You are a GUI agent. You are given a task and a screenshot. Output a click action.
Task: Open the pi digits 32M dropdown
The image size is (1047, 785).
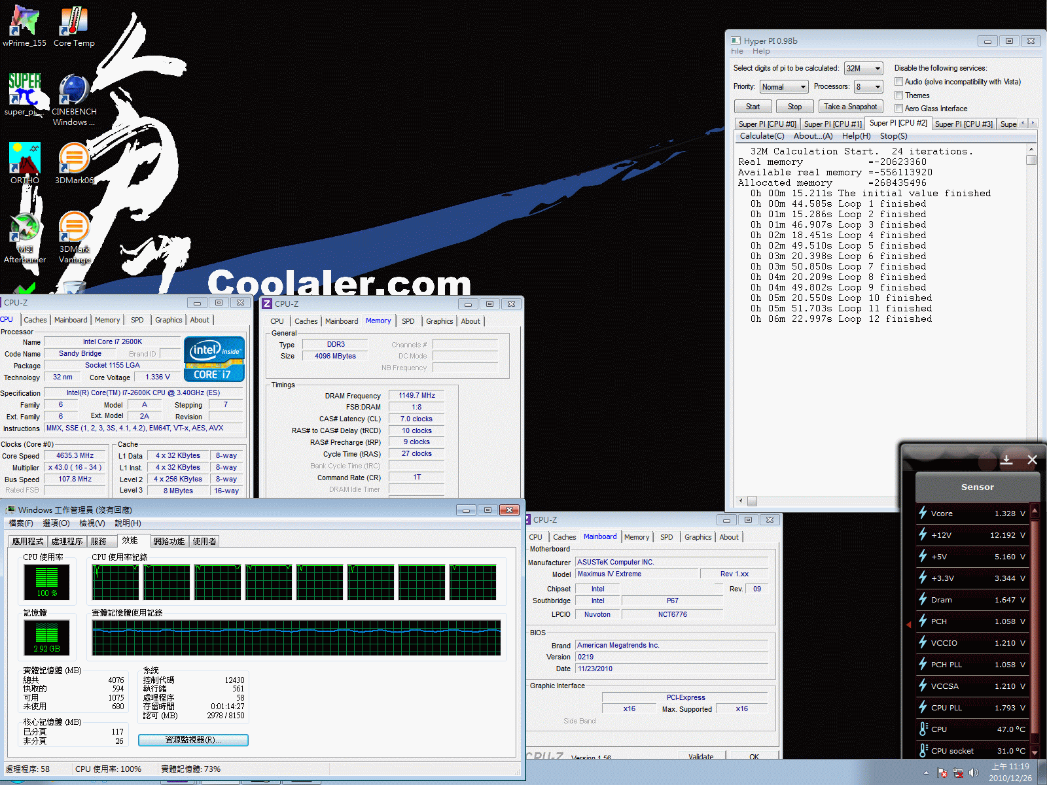863,68
